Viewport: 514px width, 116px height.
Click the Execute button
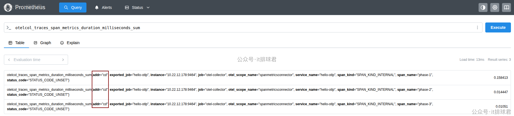[x=498, y=27]
